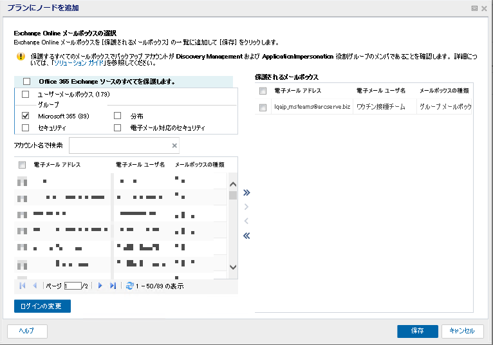Image resolution: width=493 pixels, height=345 pixels.
Task: Click the ヘルプ button
Action: point(28,331)
